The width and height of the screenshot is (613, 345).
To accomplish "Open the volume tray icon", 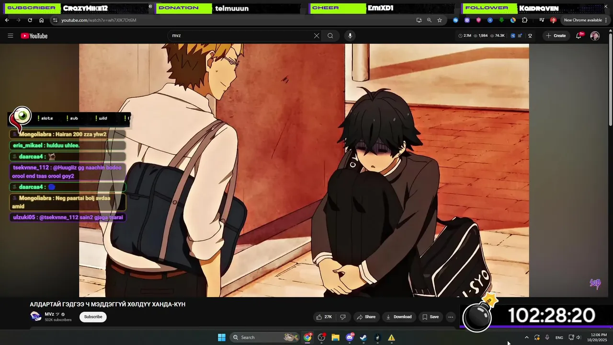I will 579,337.
